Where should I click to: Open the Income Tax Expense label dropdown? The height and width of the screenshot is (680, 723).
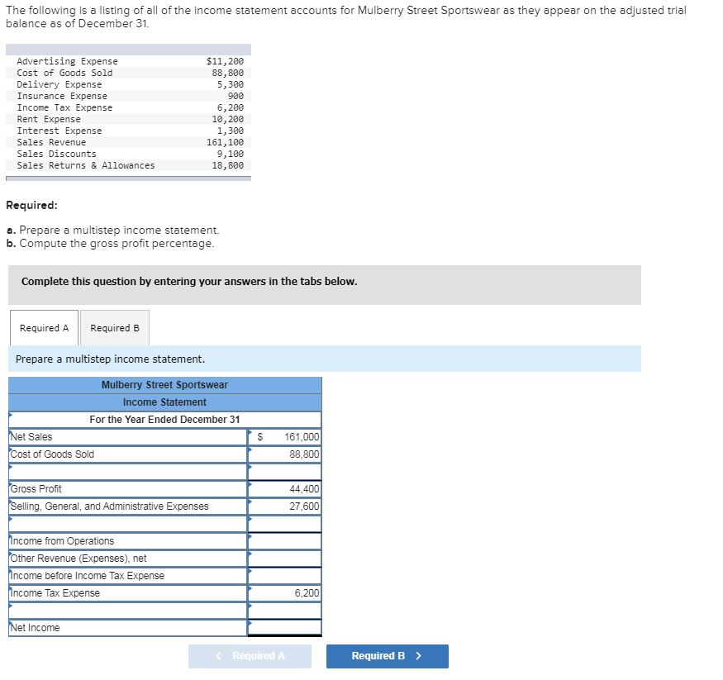coord(128,593)
